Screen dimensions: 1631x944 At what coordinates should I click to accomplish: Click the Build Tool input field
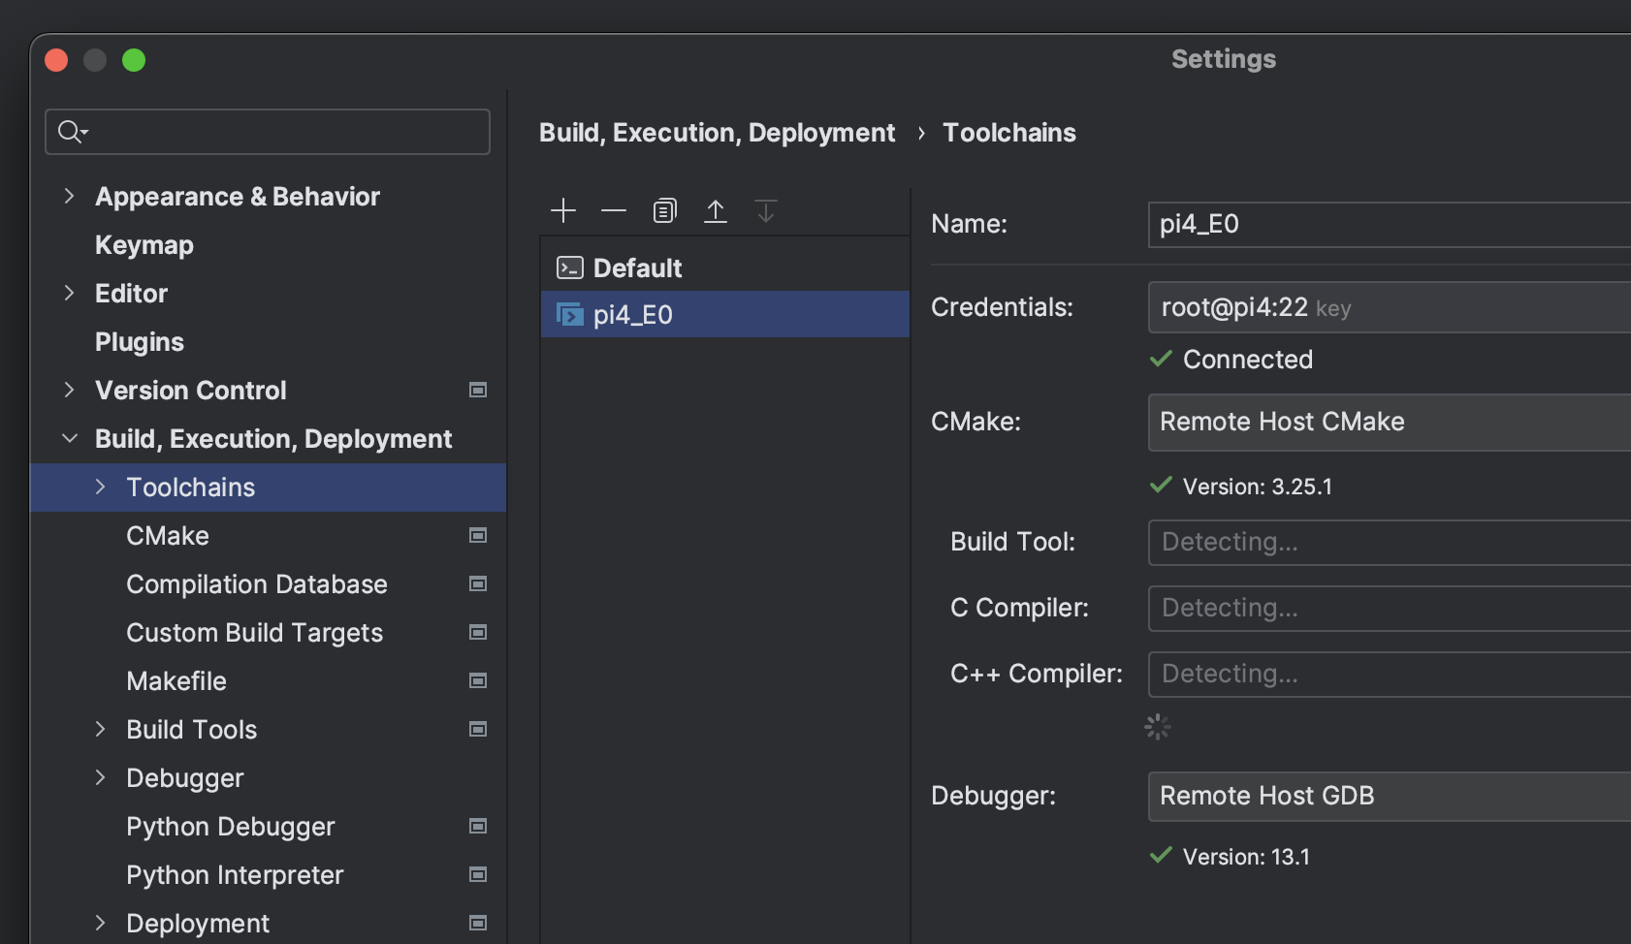(1390, 542)
